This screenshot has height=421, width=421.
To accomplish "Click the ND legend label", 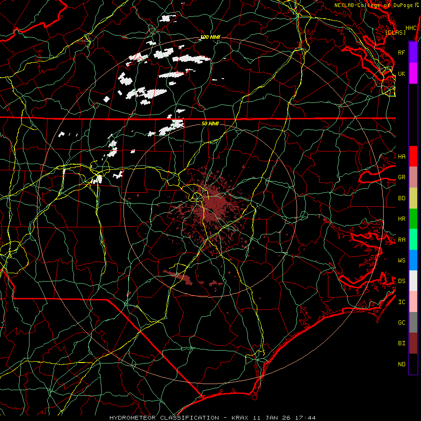I will click(x=401, y=364).
